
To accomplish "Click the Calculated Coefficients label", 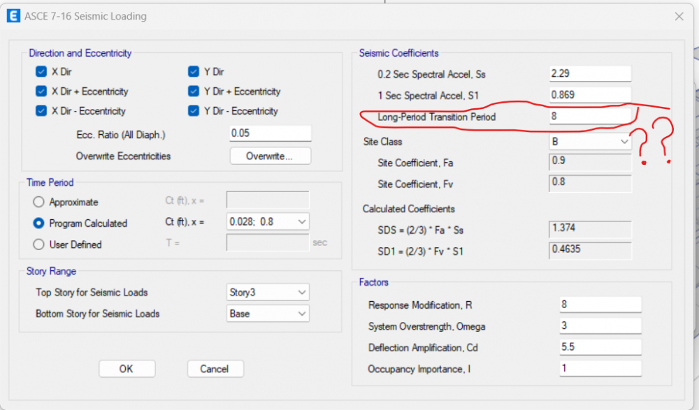I will coord(408,209).
